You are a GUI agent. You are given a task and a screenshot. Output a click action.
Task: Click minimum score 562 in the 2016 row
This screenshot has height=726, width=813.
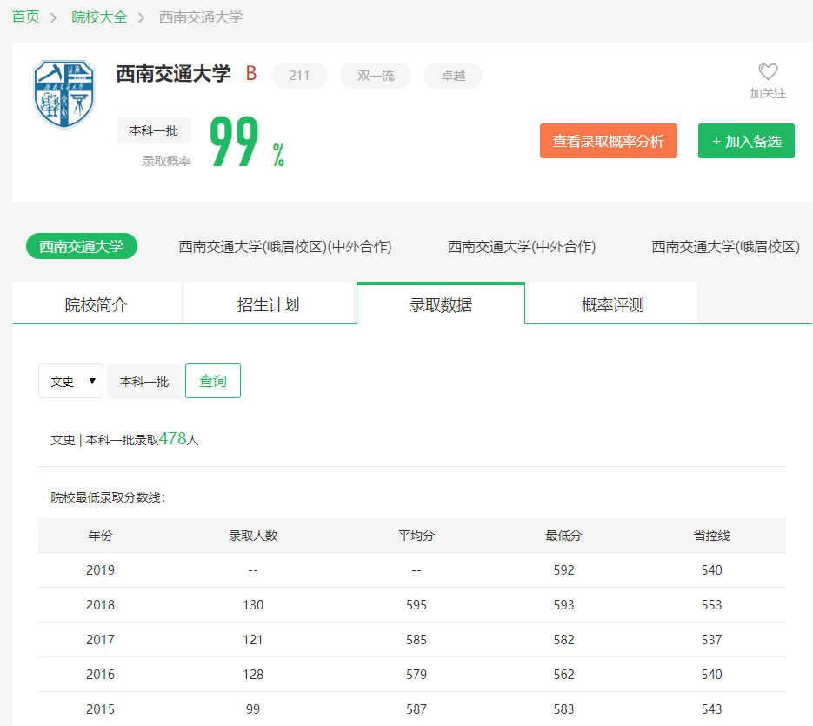click(563, 675)
